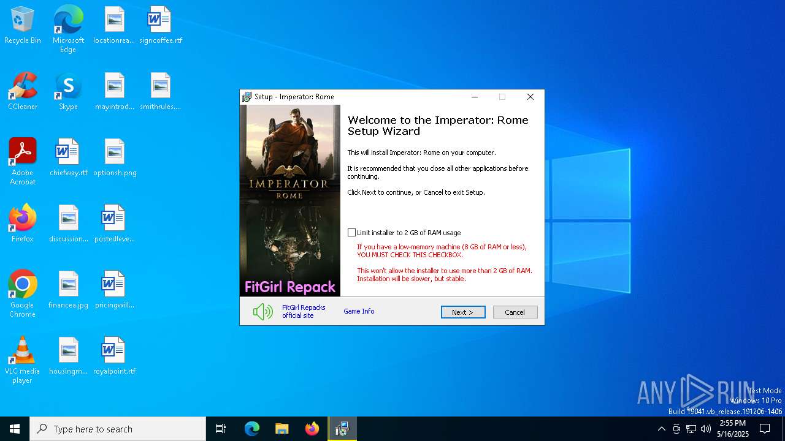Screen dimensions: 785x441
Task: Toggle the installer sound speaker icon
Action: click(x=263, y=312)
